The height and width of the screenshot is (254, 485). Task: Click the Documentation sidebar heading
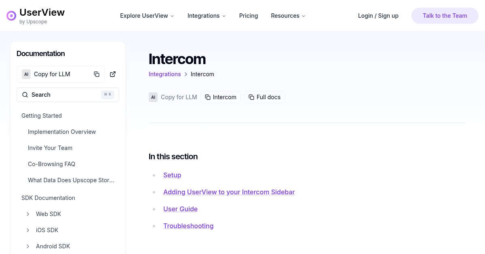40,54
